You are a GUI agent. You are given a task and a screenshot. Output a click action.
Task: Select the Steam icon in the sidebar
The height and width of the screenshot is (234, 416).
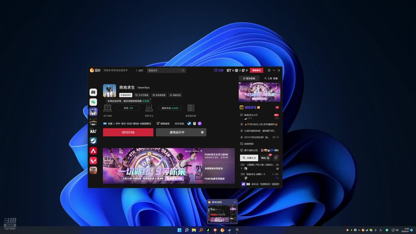pyautogui.click(x=93, y=141)
